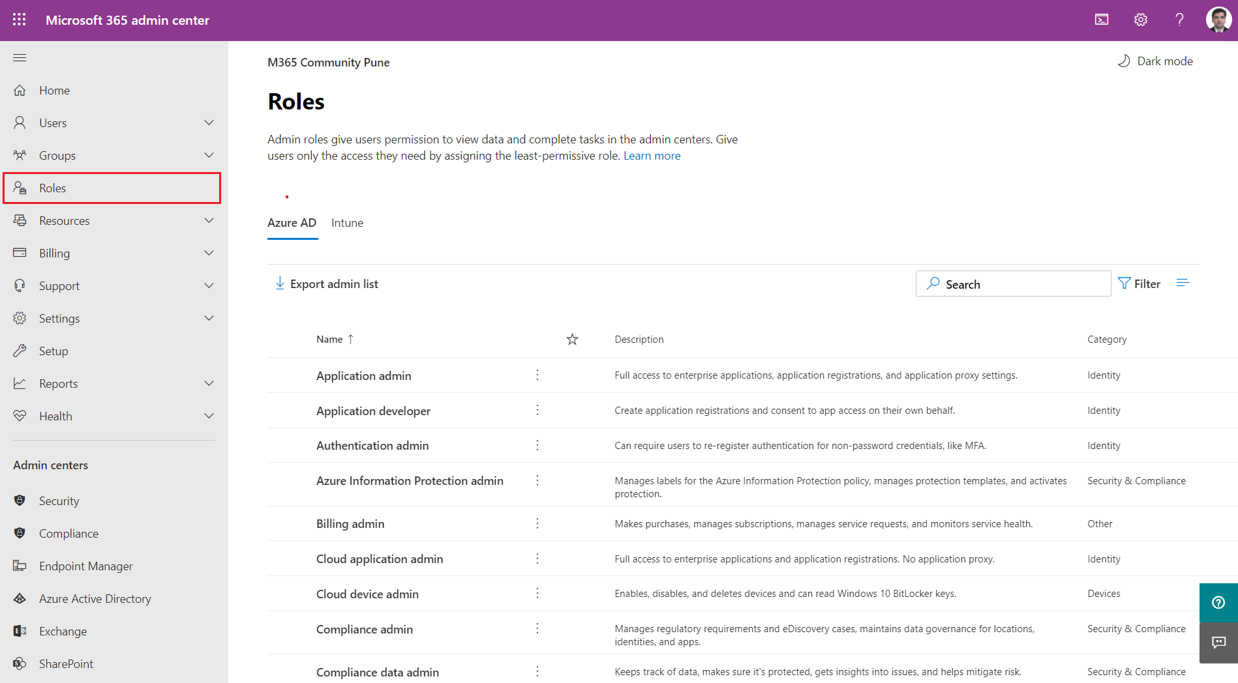
Task: Open the settings gear in the header
Action: coord(1141,20)
